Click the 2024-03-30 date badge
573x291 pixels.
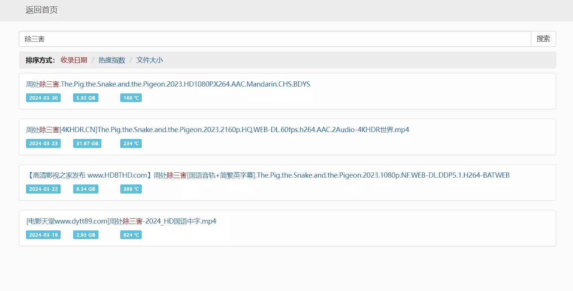(x=43, y=98)
